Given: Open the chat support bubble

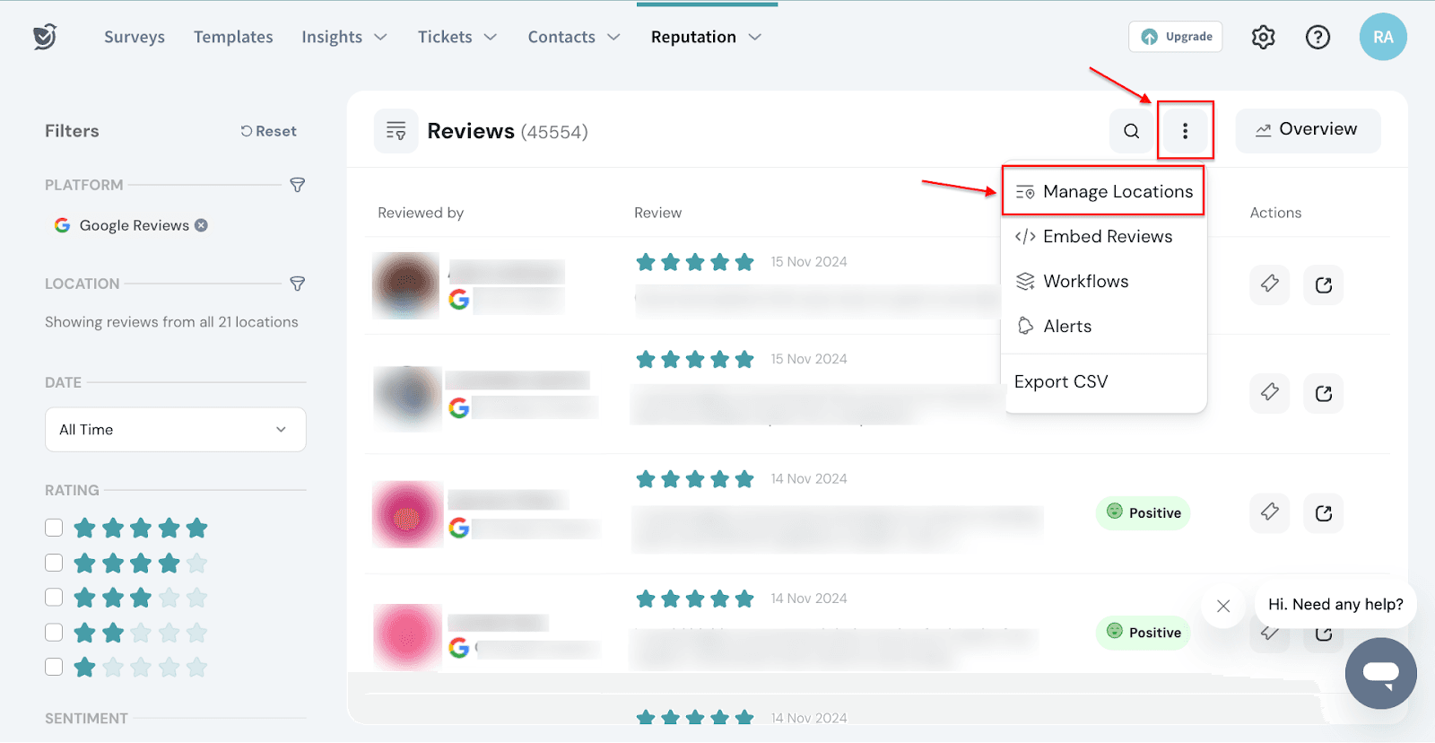Looking at the screenshot, I should pyautogui.click(x=1380, y=673).
